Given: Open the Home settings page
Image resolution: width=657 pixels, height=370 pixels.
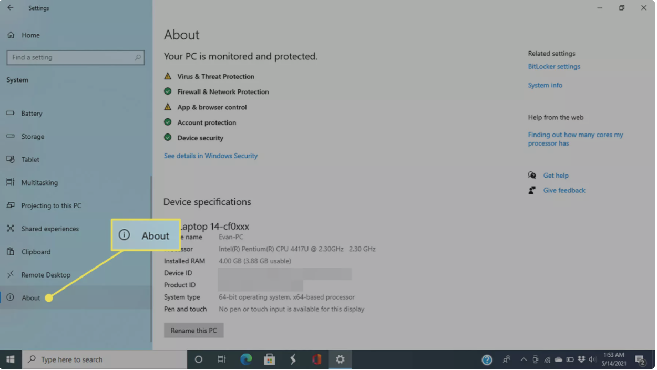Looking at the screenshot, I should click(30, 35).
